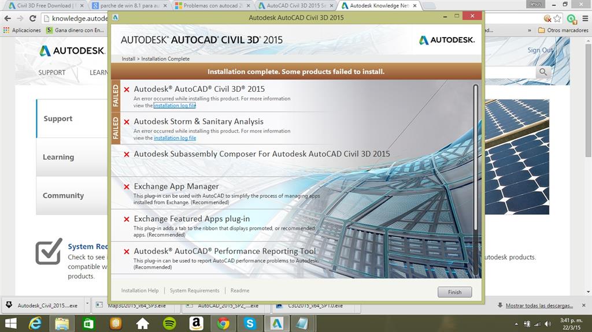
Task: Open Skype from the taskbar
Action: pyautogui.click(x=250, y=324)
